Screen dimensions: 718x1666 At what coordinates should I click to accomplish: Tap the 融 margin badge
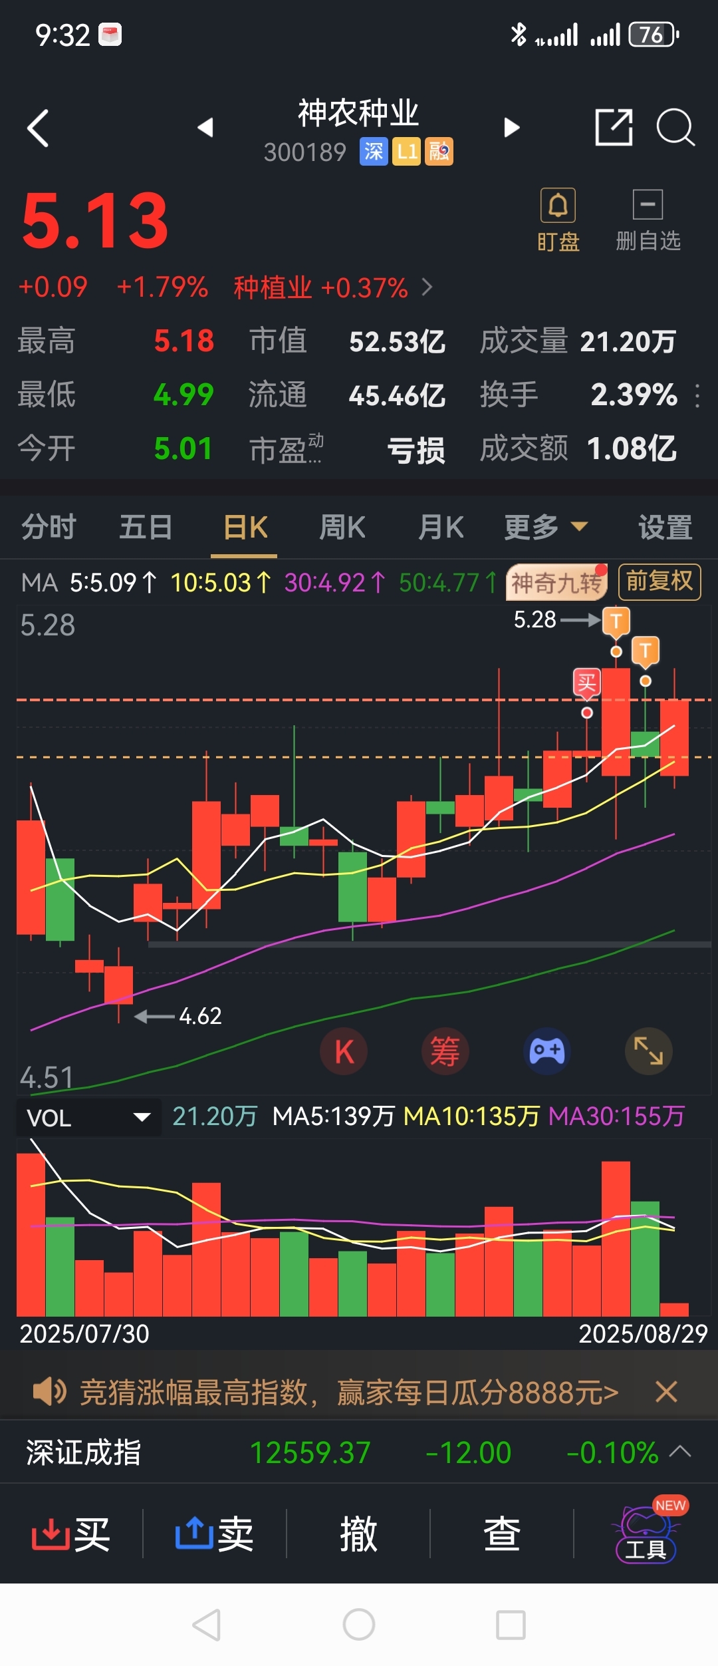pos(439,152)
